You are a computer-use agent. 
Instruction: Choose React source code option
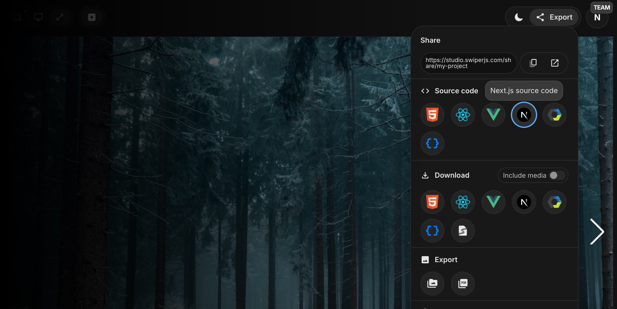coord(463,115)
